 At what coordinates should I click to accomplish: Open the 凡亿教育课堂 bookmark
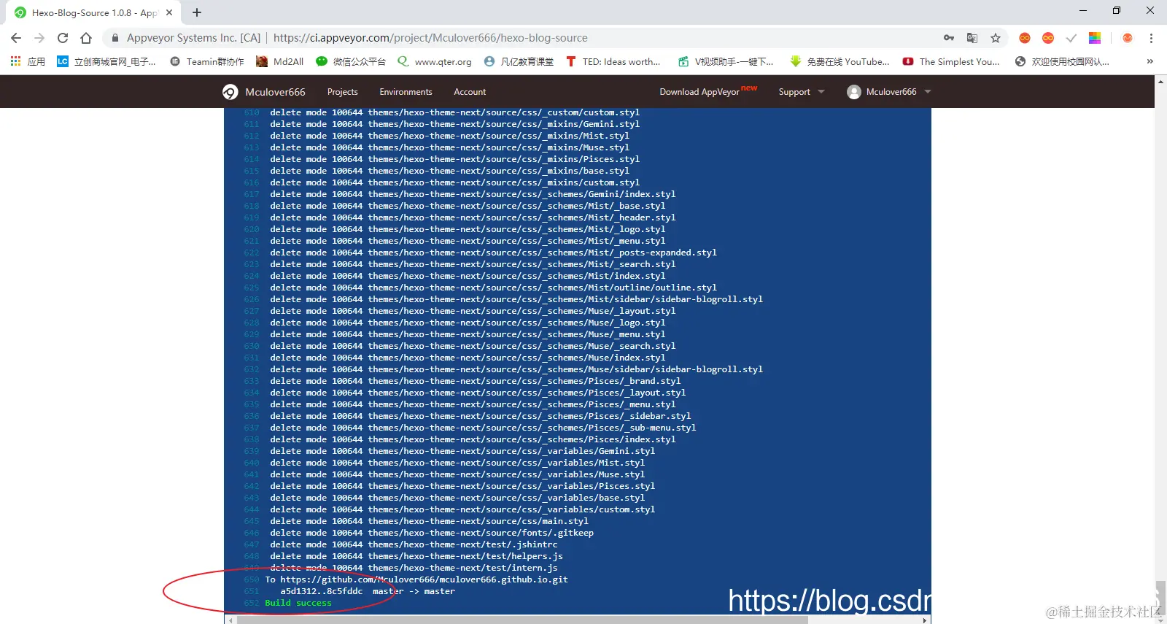pyautogui.click(x=519, y=61)
